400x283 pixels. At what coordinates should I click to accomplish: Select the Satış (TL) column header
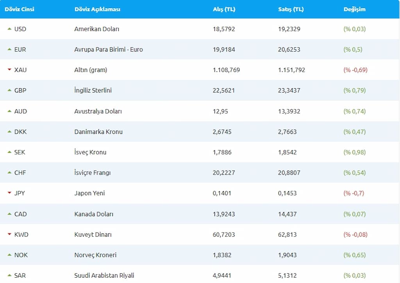(288, 9)
